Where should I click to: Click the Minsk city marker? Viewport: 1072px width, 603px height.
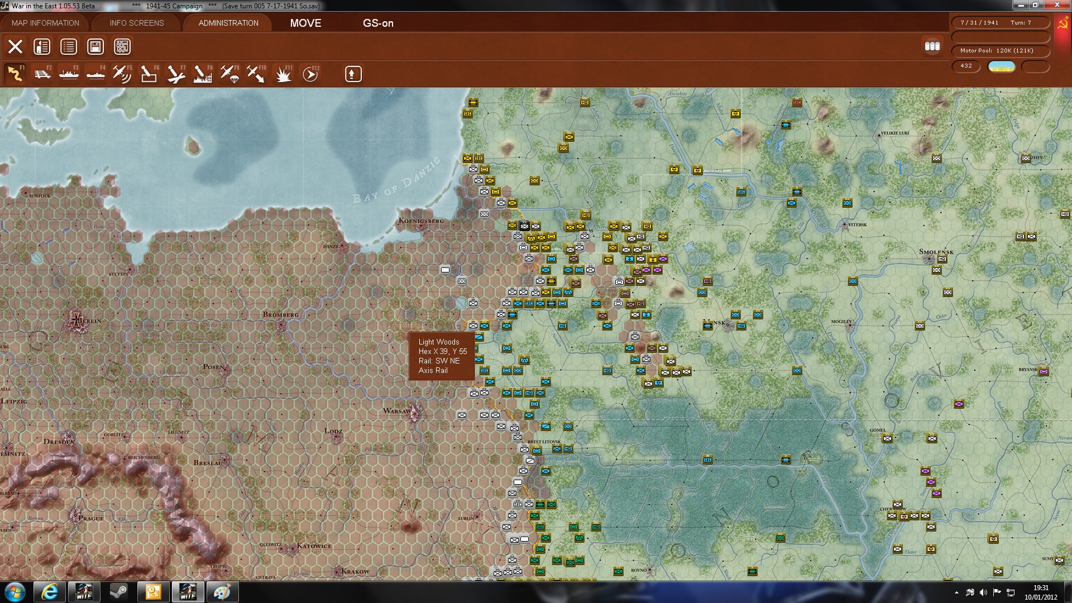tap(728, 324)
